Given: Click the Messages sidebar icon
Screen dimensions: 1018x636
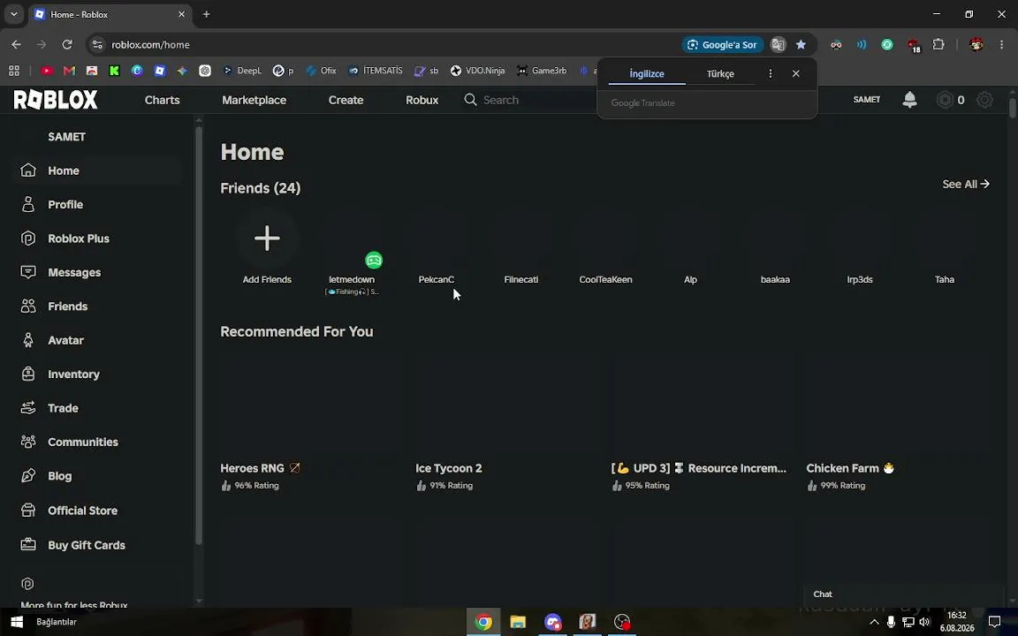Looking at the screenshot, I should coord(28,272).
